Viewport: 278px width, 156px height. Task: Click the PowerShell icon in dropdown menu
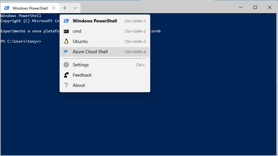point(66,21)
